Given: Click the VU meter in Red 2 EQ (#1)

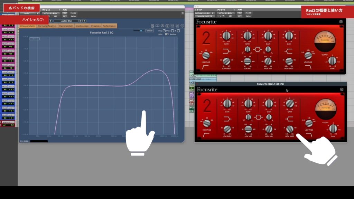Looking at the screenshot, I should pos(326,109).
